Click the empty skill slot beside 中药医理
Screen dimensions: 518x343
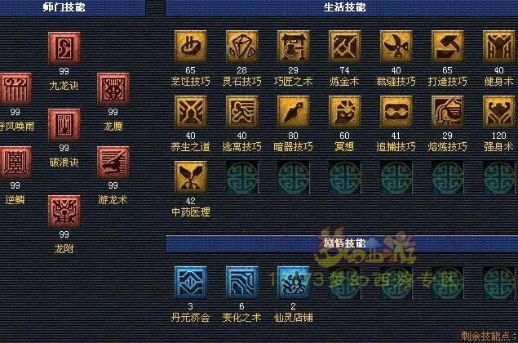pos(241,177)
